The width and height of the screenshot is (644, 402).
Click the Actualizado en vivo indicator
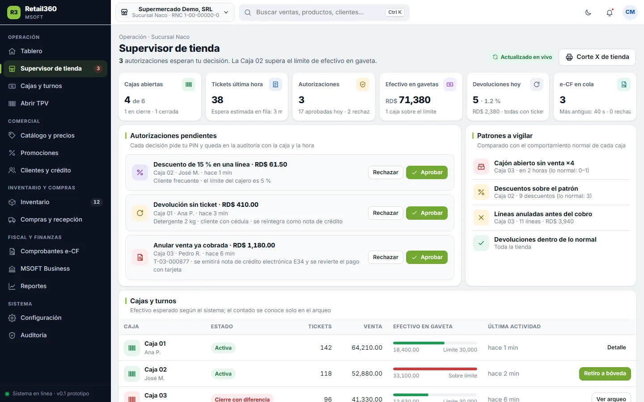(x=522, y=57)
